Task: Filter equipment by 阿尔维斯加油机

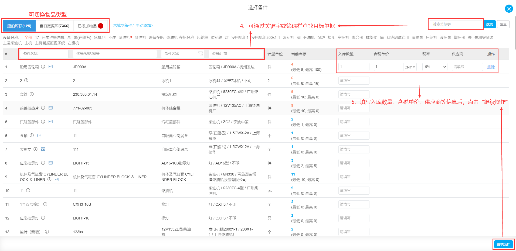Action: pos(53,37)
